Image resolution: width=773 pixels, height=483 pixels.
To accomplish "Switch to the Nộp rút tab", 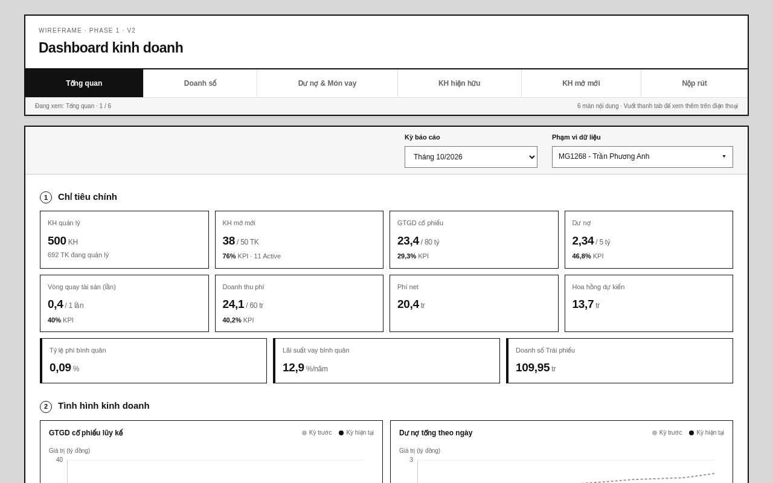I will (694, 83).
